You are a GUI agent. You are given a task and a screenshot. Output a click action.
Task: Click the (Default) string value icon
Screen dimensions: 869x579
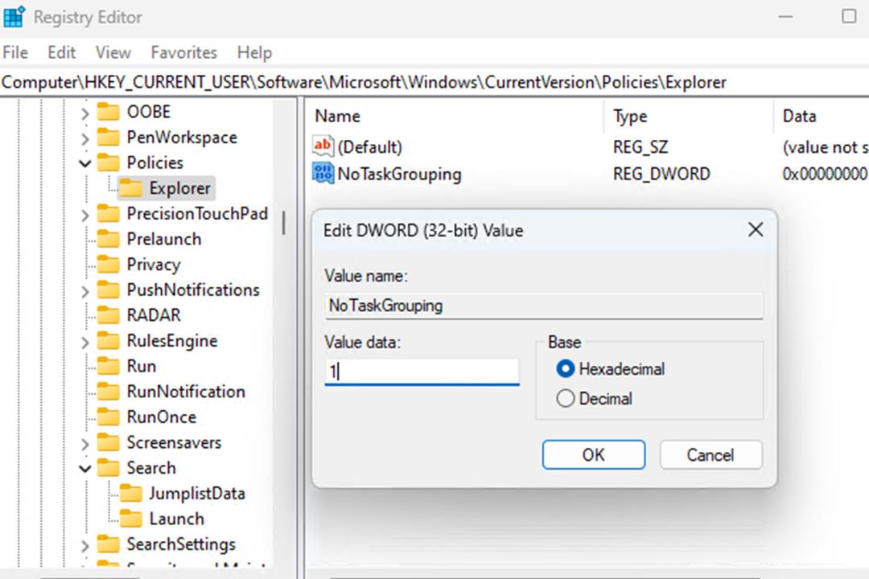323,146
